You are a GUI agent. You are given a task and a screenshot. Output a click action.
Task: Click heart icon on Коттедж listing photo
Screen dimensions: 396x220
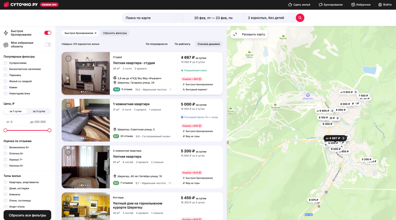tap(68, 199)
